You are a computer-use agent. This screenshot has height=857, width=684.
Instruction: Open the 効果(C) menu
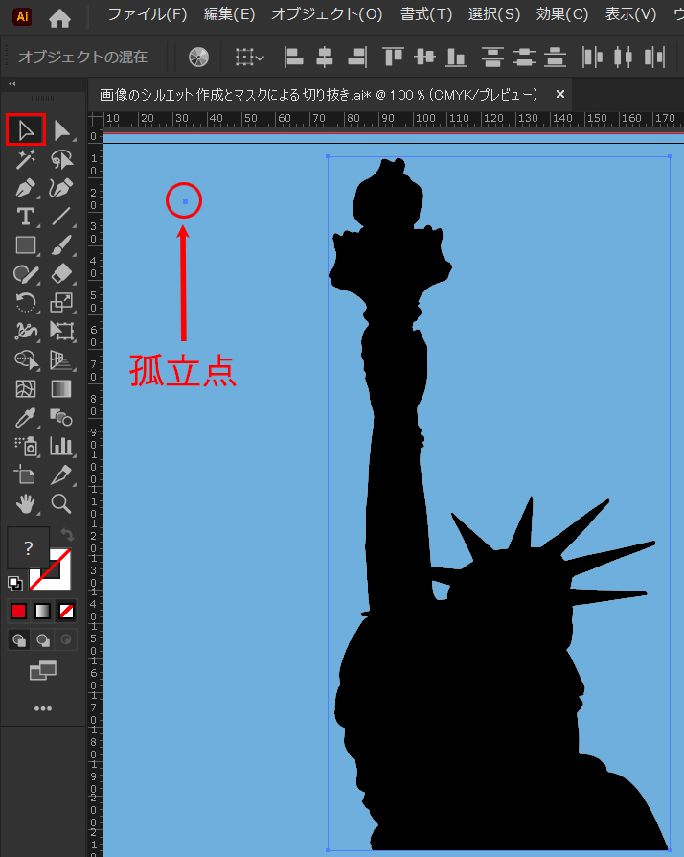(562, 14)
